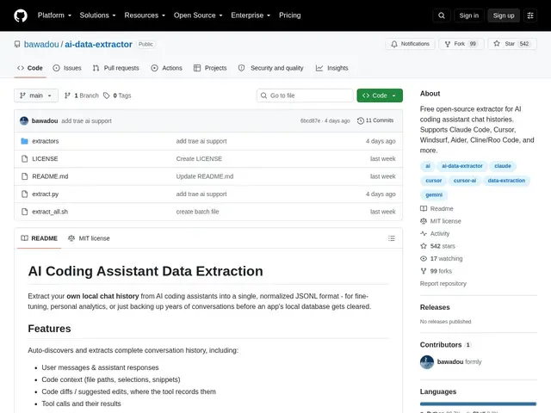The height and width of the screenshot is (413, 551).
Task: View the commit history clock icon
Action: pos(360,120)
